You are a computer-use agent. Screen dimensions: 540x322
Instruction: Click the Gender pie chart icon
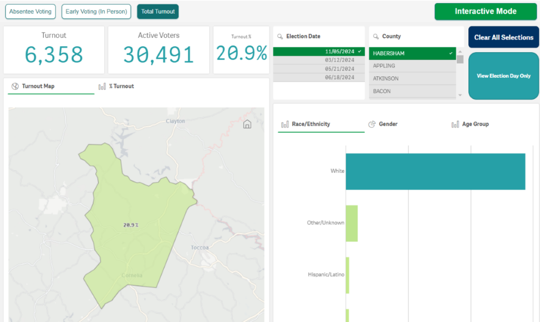click(x=371, y=124)
